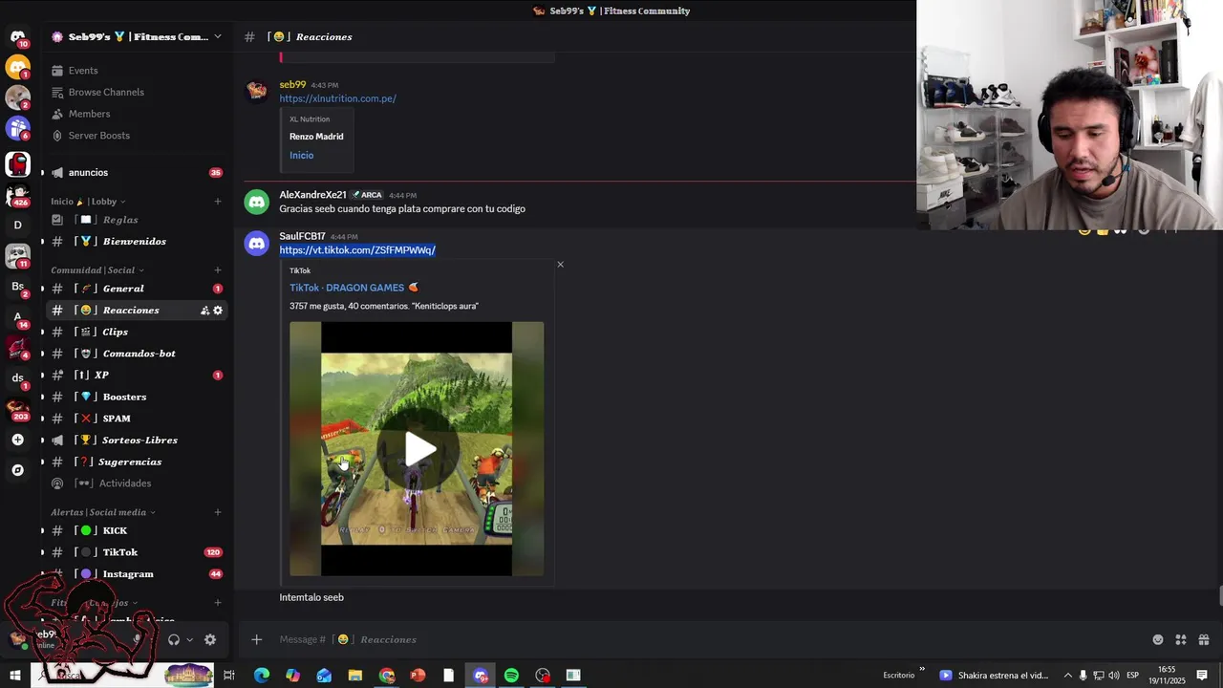1223x688 pixels.
Task: Open Events in the channel sidebar
Action: coord(83,71)
